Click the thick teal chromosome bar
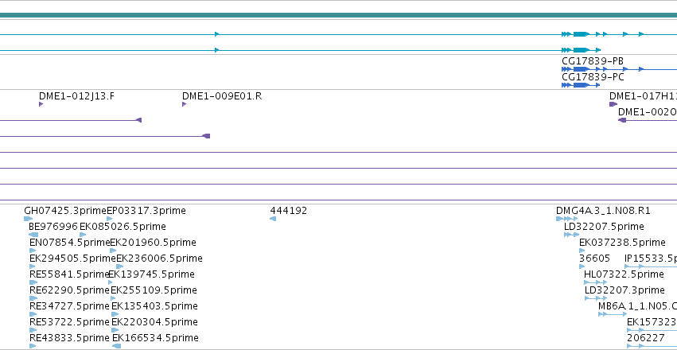This screenshot has width=677, height=350. [339, 16]
